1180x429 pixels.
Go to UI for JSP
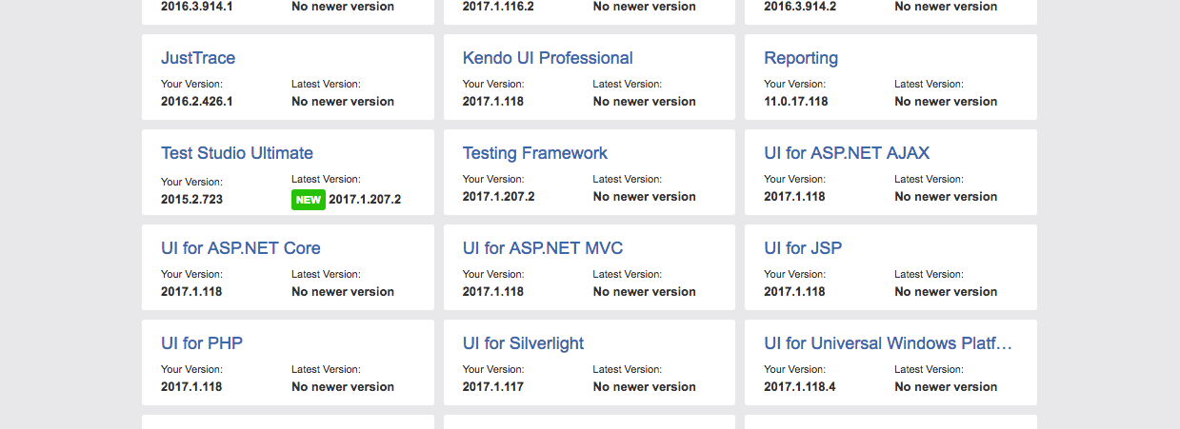[x=803, y=248]
